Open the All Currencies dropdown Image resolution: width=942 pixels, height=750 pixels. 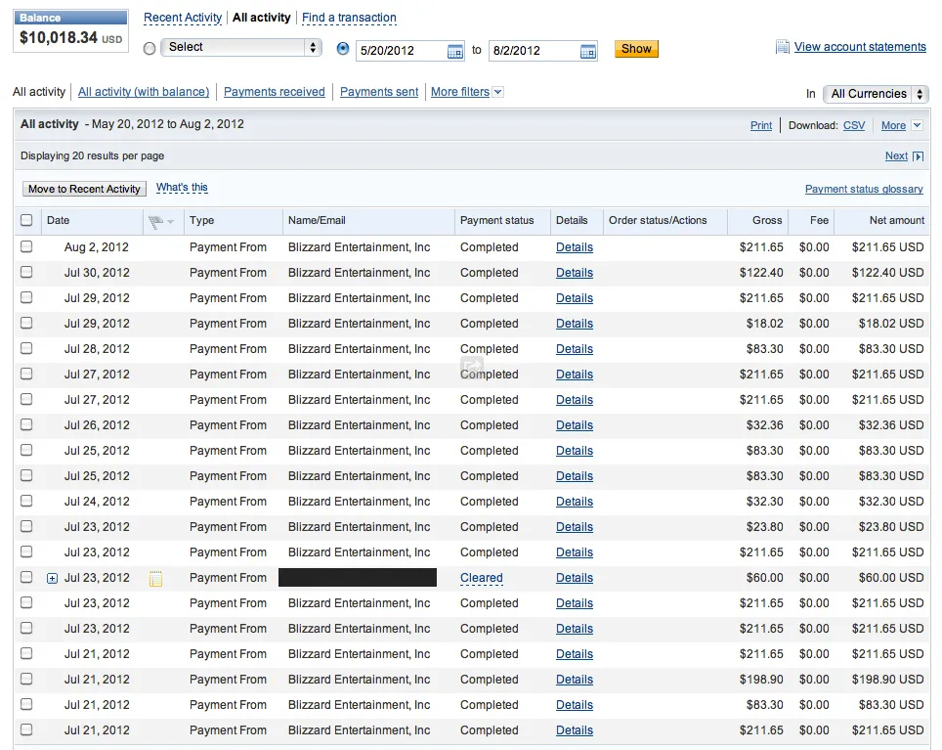(876, 94)
